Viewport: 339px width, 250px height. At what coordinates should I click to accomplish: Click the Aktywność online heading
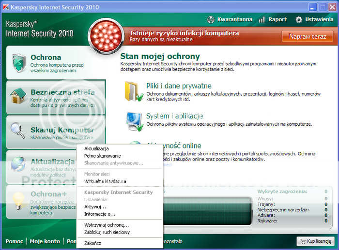coord(182,146)
